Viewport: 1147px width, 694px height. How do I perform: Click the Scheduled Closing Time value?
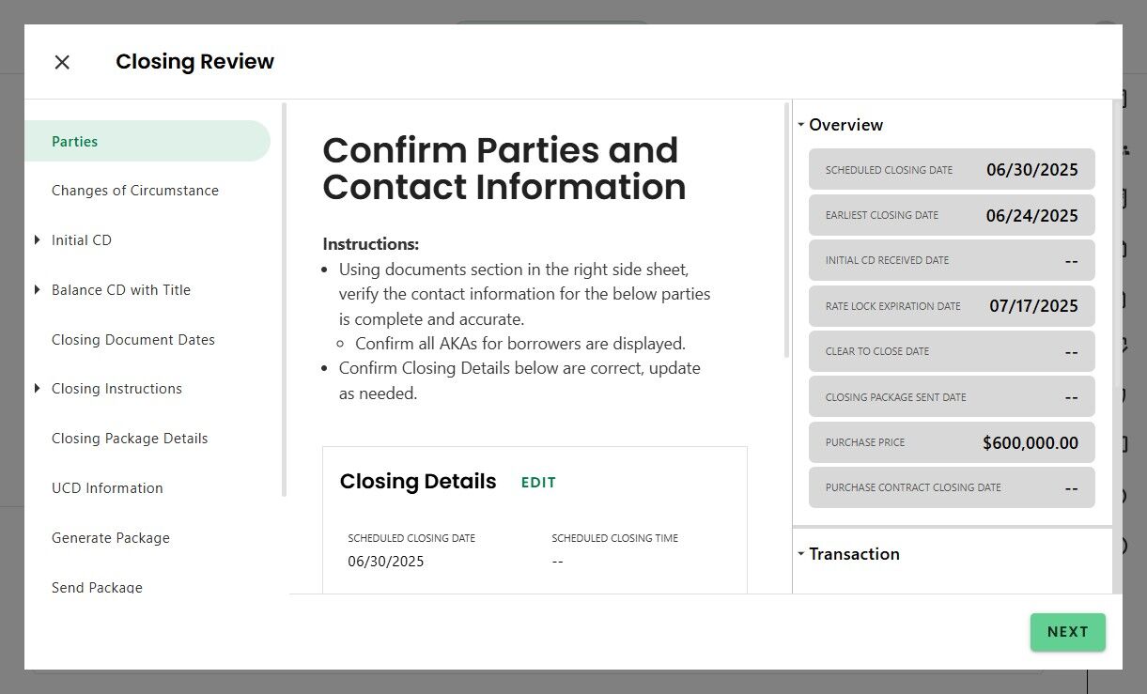click(558, 562)
